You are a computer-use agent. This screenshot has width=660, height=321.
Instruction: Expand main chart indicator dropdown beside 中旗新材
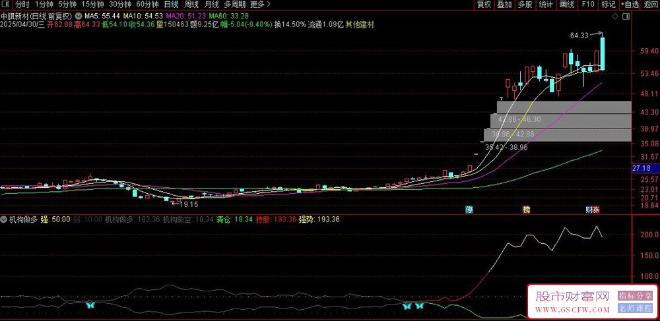pos(78,16)
